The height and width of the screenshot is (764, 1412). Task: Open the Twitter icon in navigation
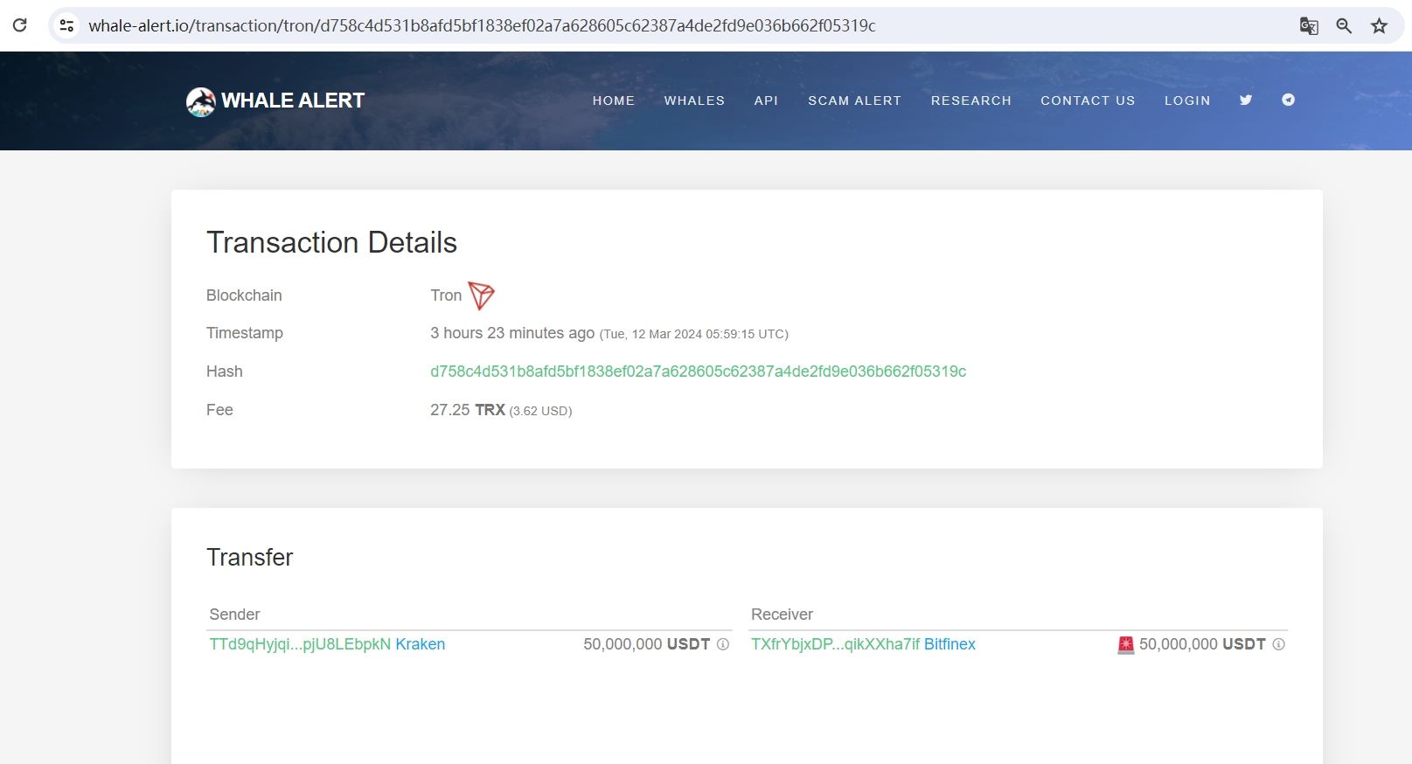1246,100
